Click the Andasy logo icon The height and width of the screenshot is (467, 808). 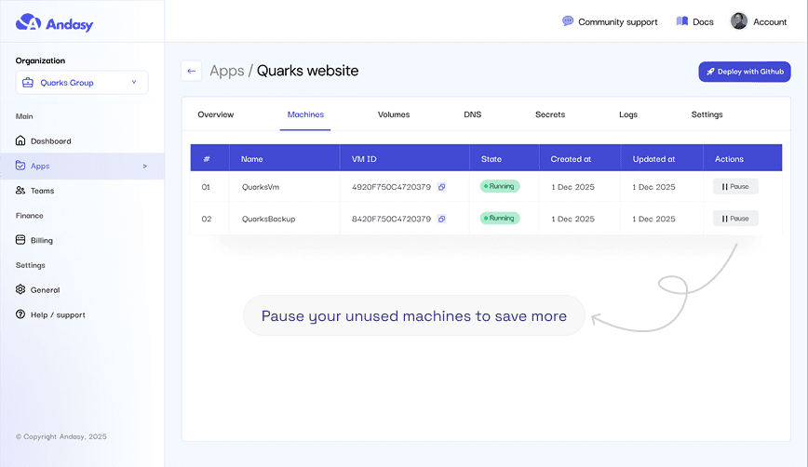point(29,22)
